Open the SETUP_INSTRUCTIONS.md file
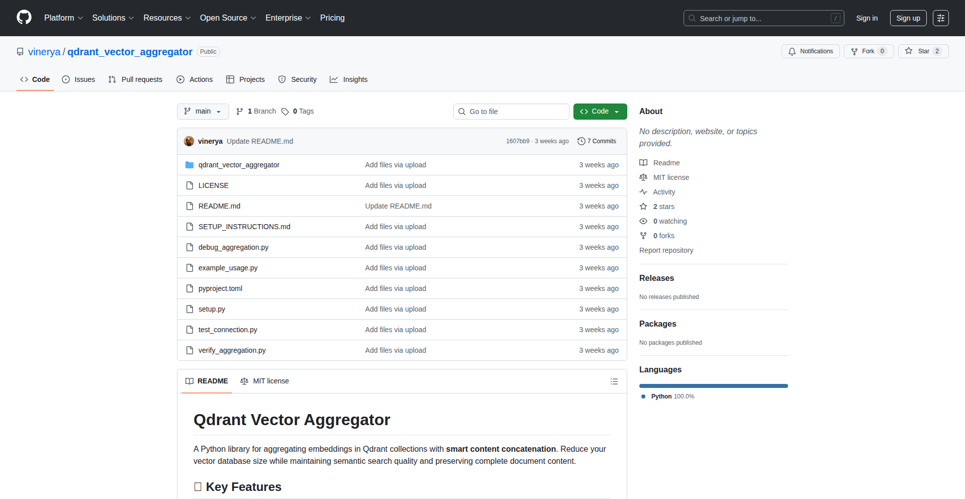Viewport: 965px width, 499px height. tap(244, 227)
